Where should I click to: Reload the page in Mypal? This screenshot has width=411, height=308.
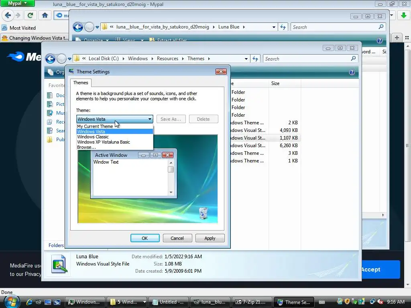click(x=30, y=15)
